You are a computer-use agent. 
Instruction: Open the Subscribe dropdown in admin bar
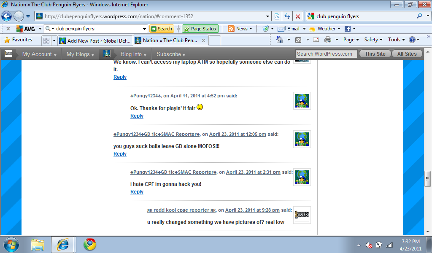[170, 54]
